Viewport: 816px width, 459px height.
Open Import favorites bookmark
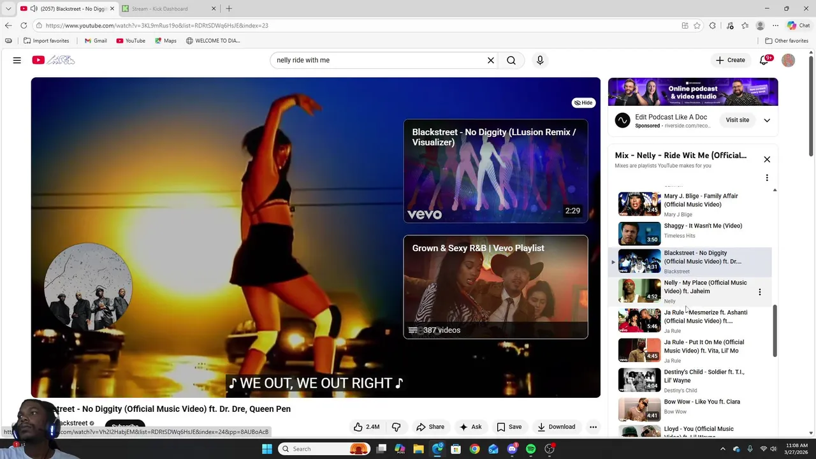[47, 41]
